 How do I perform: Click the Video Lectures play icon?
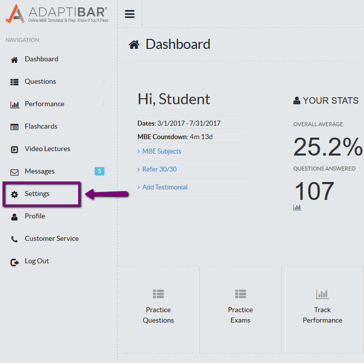14,149
